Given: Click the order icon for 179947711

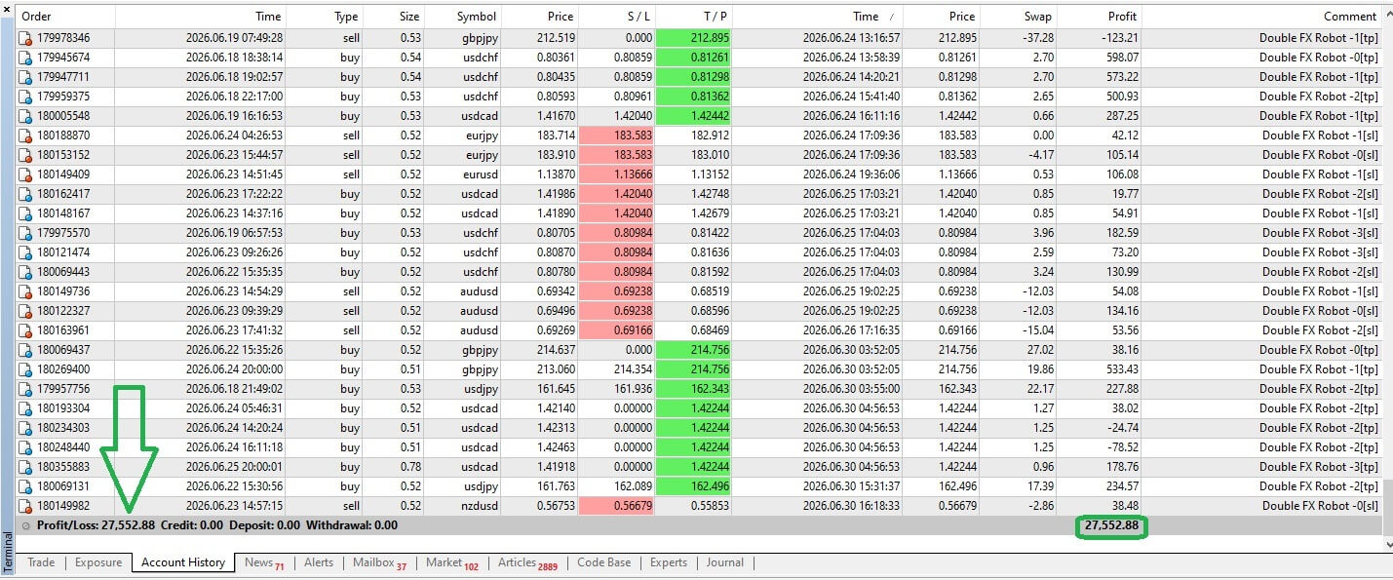Looking at the screenshot, I should (x=25, y=77).
